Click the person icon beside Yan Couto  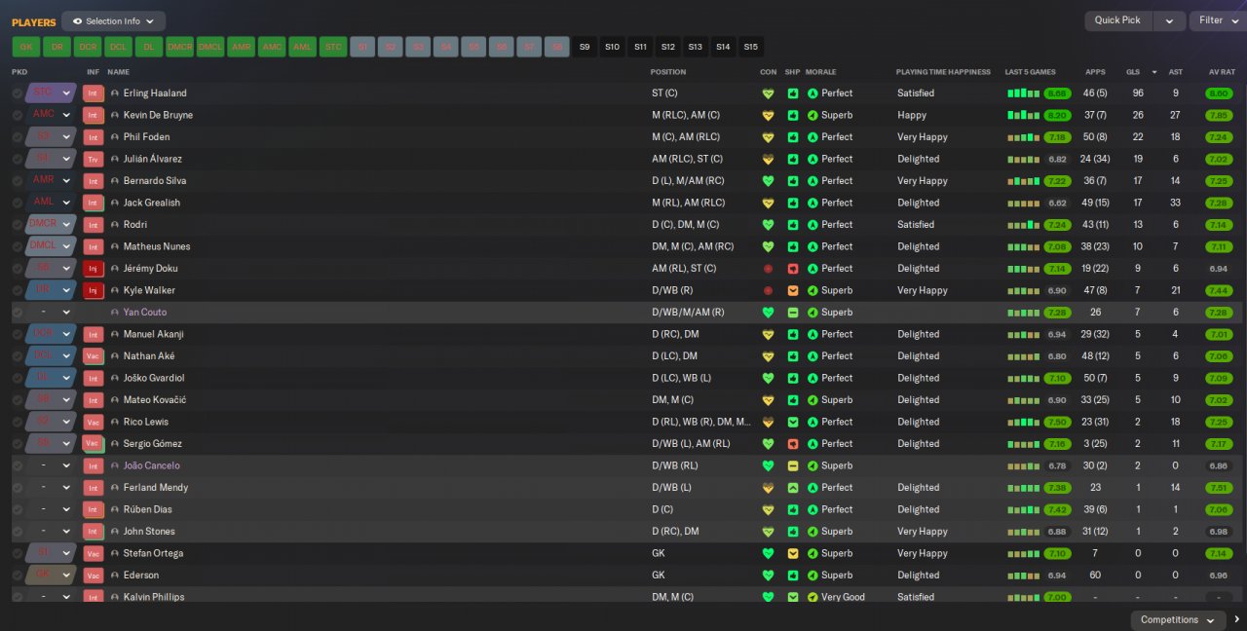115,313
